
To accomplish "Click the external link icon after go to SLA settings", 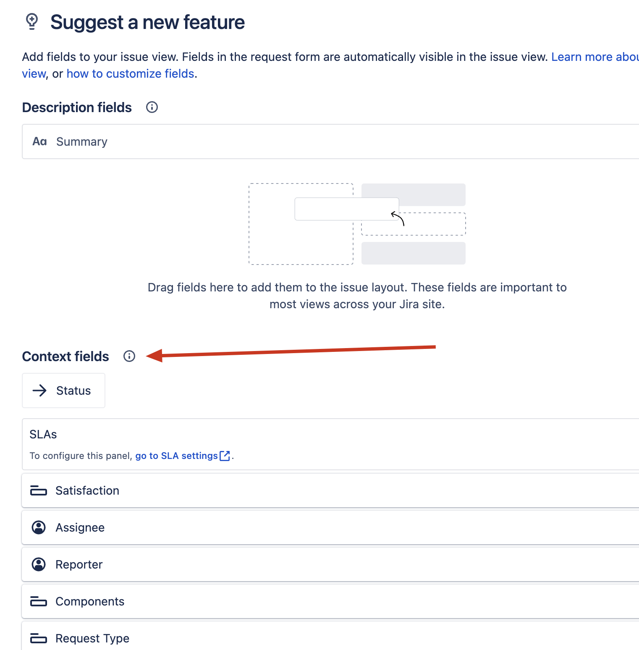I will coord(225,456).
